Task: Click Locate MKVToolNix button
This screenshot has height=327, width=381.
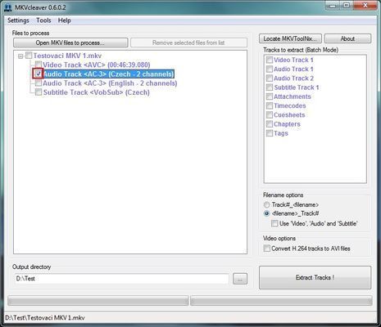Action: [290, 38]
